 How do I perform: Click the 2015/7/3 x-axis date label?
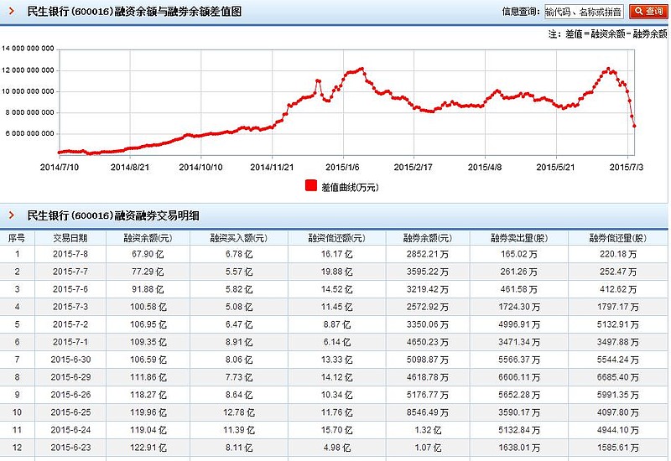pyautogui.click(x=626, y=167)
